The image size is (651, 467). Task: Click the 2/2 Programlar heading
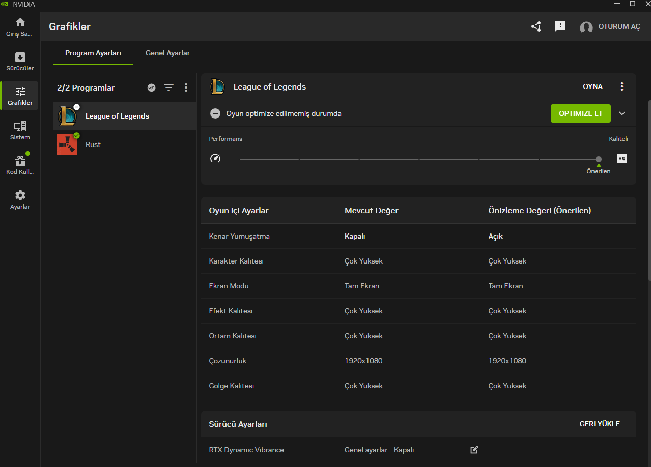pos(86,87)
